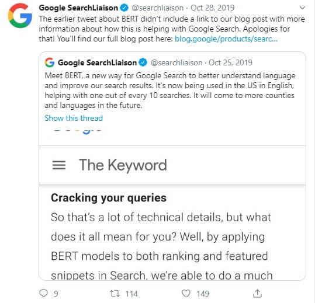
Task: Click Show this thread link
Action: click(x=74, y=118)
